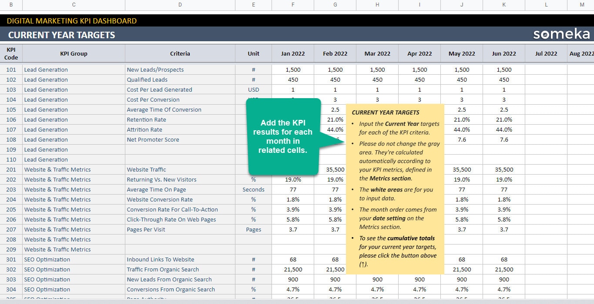Viewport: 594px width, 304px height.
Task: Select the Pages Per Visit 3.7 value
Action: (292, 229)
